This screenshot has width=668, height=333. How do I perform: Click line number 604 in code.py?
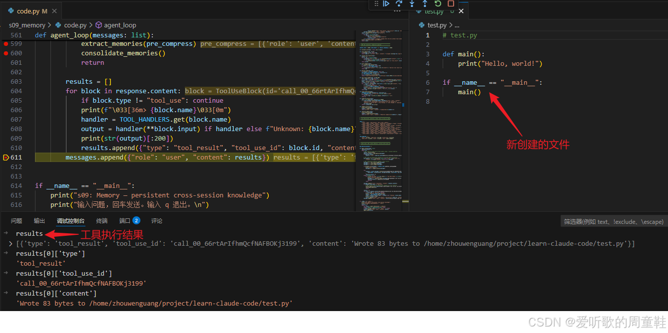pyautogui.click(x=16, y=91)
